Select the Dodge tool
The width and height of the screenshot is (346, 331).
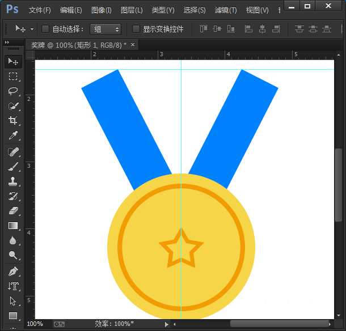(x=13, y=256)
